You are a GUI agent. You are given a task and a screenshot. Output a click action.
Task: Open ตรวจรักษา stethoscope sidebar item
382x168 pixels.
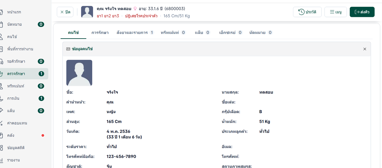tap(24, 74)
